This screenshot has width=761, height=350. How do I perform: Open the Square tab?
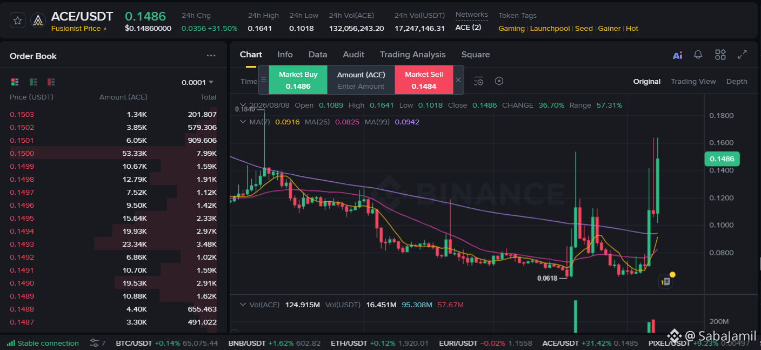pyautogui.click(x=476, y=55)
